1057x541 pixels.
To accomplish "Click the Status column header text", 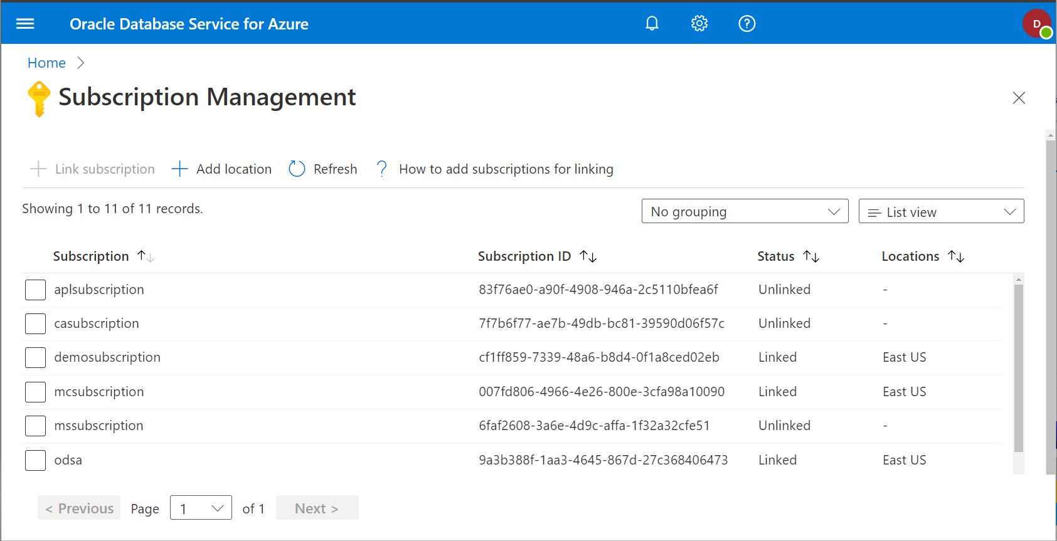I will point(776,256).
